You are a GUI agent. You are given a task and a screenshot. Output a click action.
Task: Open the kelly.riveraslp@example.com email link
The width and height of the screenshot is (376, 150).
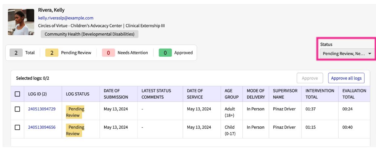pyautogui.click(x=66, y=18)
